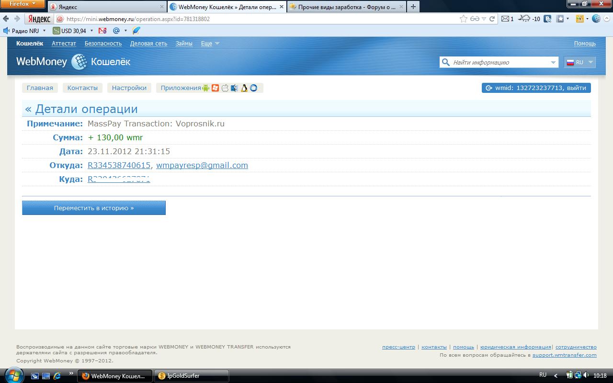Open the Контакты section
The image size is (613, 383).
point(82,88)
